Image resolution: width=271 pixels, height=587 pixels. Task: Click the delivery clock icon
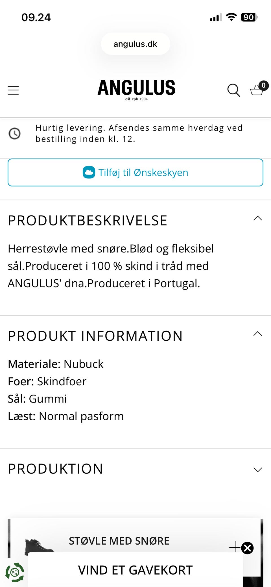pos(15,133)
